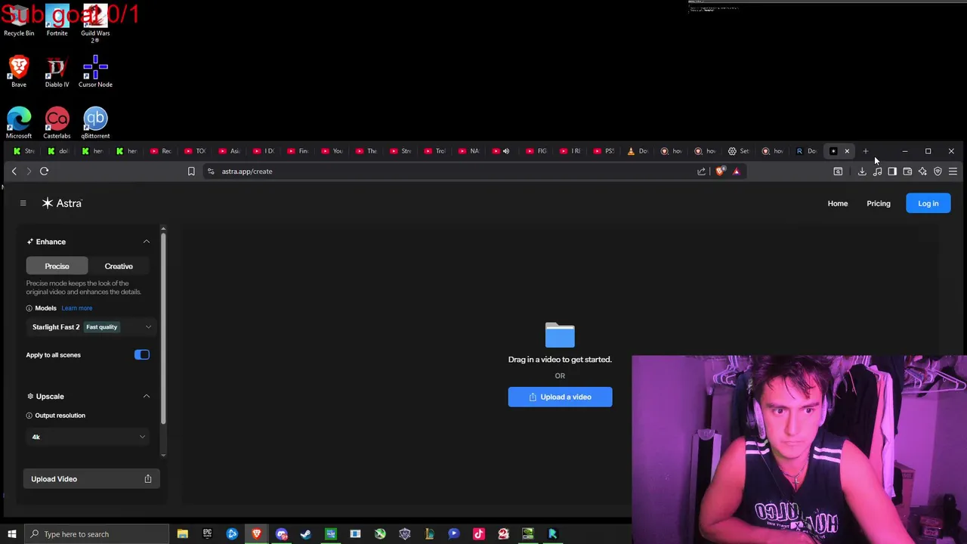This screenshot has height=544, width=967.
Task: Close the active Astra tab
Action: (x=847, y=151)
